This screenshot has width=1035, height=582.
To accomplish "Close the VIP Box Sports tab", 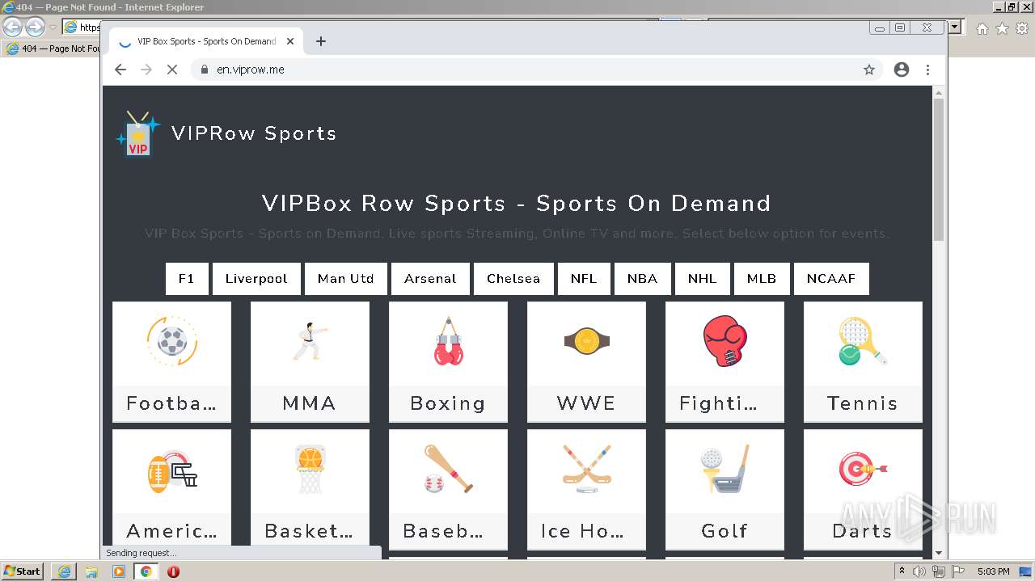I will 290,41.
